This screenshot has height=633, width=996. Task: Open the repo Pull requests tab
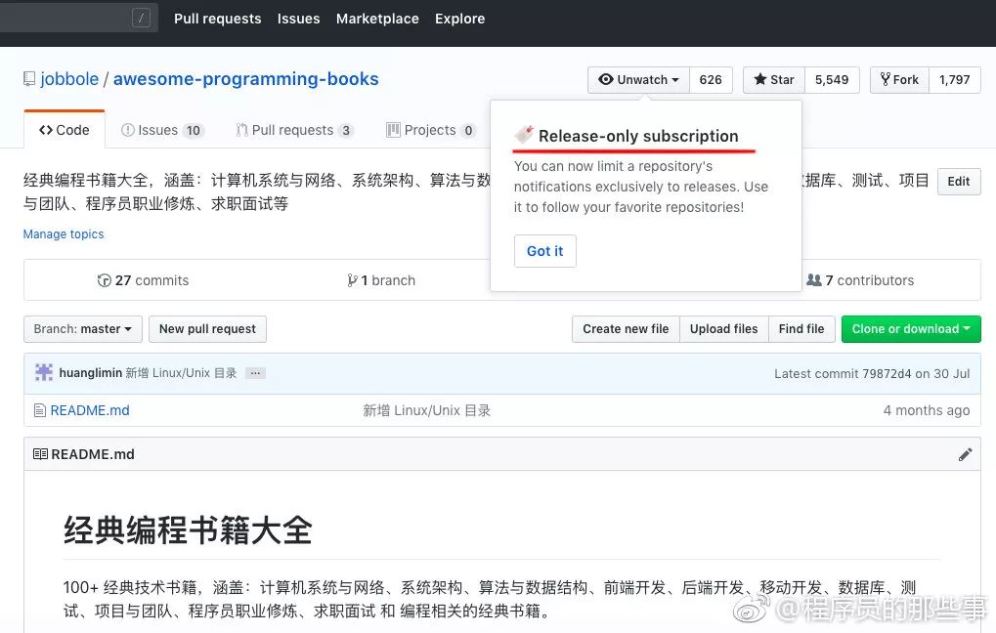click(x=294, y=130)
